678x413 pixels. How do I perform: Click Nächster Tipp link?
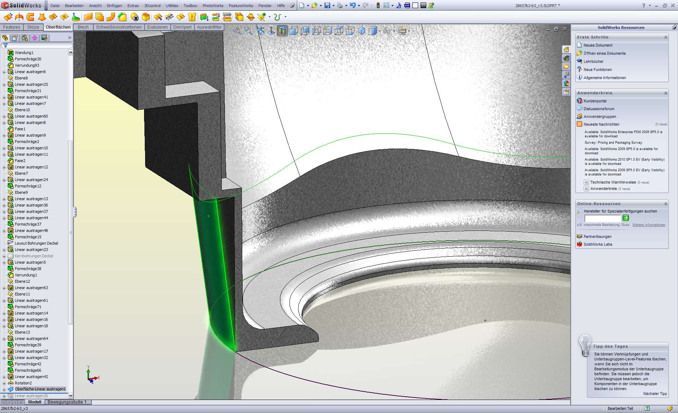655,394
